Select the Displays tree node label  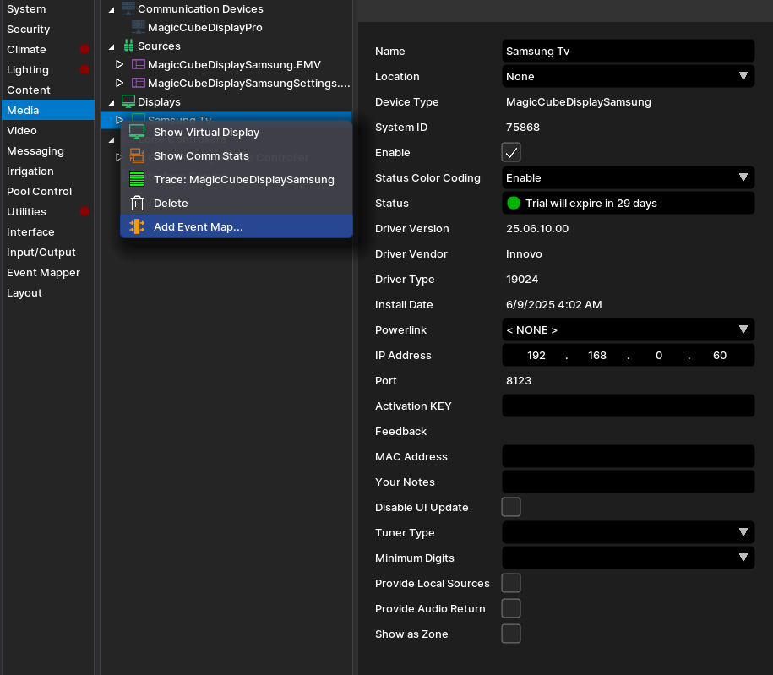(159, 101)
